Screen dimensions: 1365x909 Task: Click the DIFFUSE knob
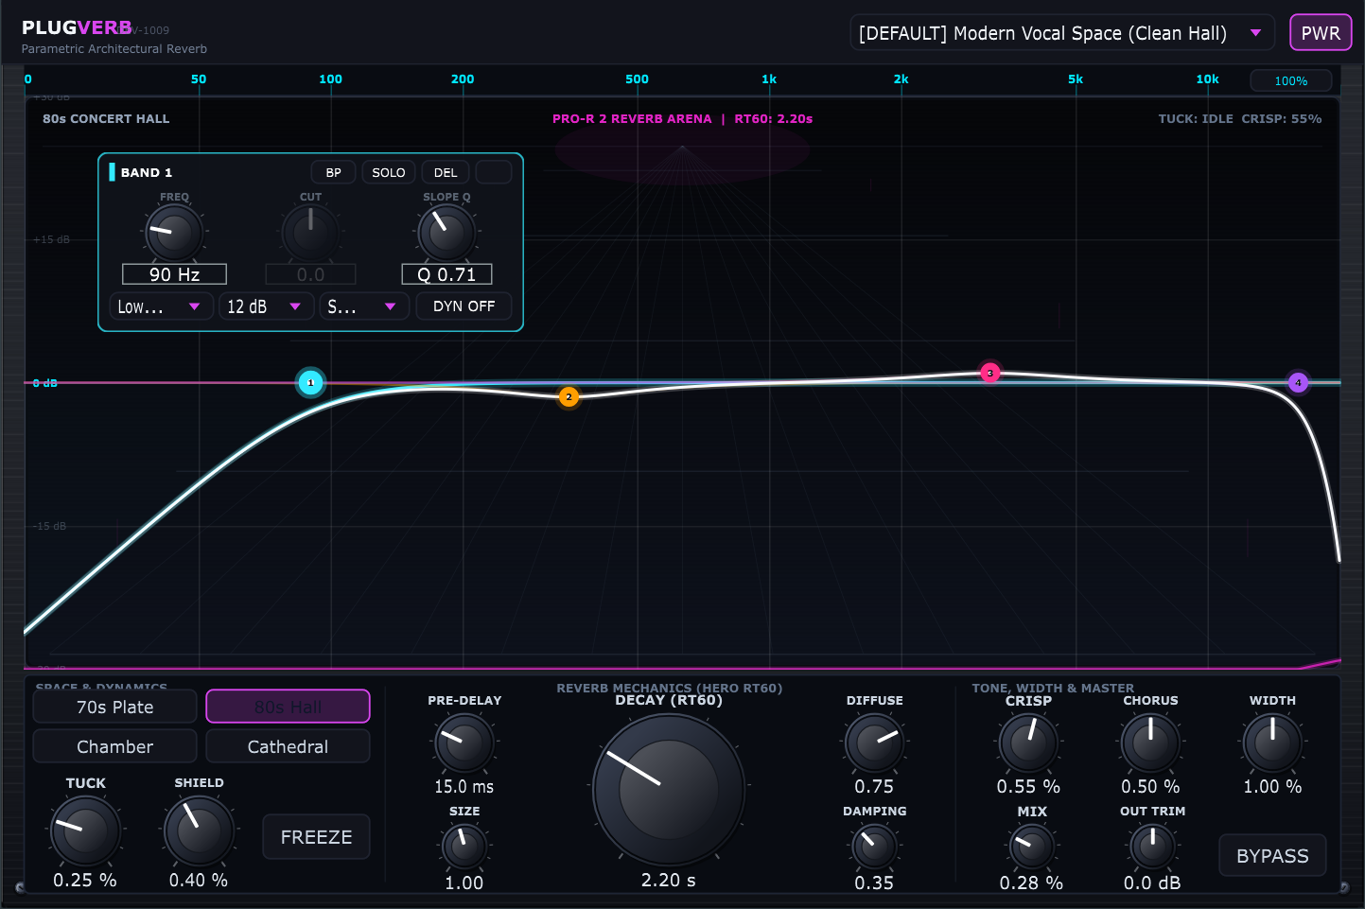click(x=874, y=743)
